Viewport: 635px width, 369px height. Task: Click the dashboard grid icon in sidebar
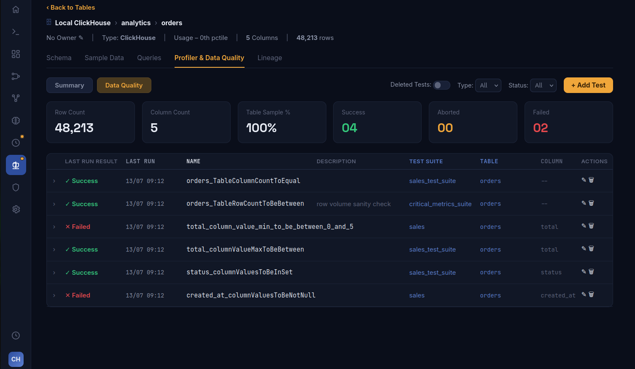pos(16,54)
